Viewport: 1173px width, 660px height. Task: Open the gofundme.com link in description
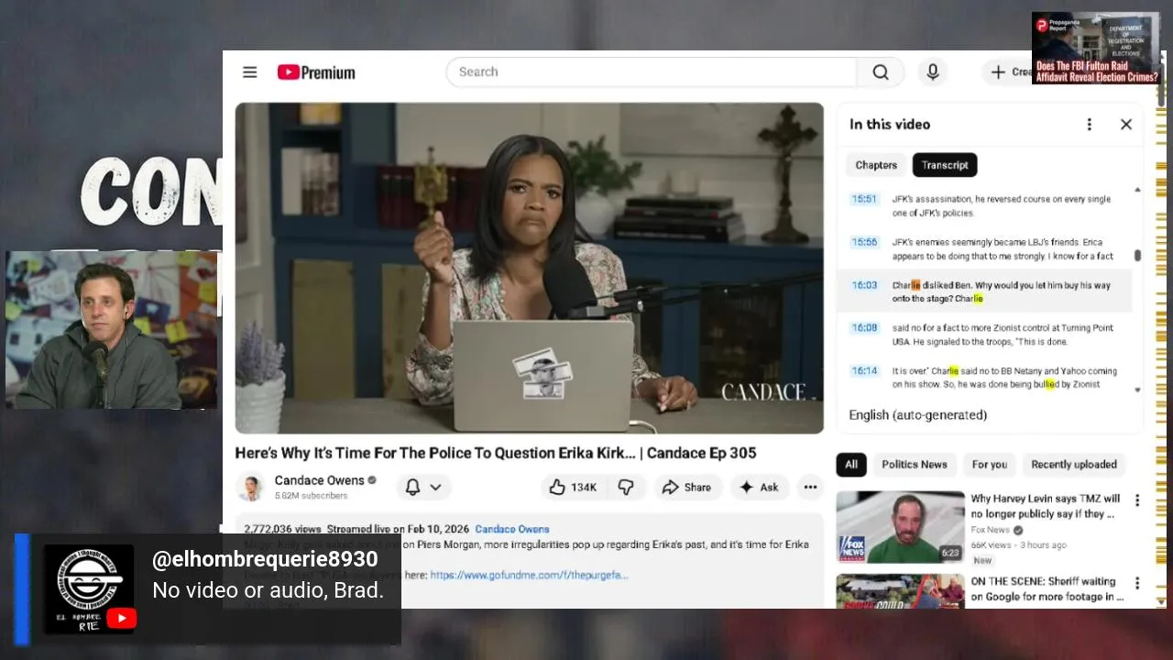tap(529, 575)
